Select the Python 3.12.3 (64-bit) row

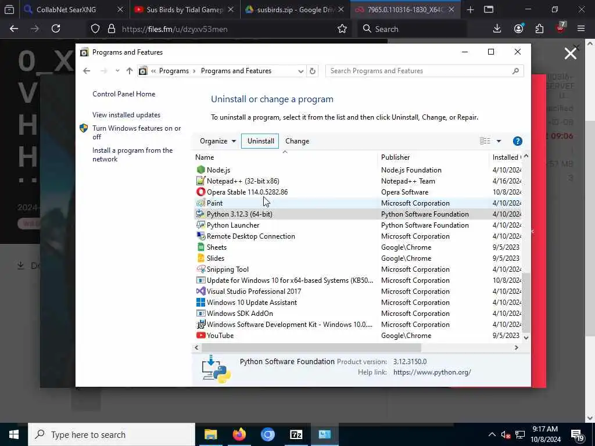click(x=358, y=214)
